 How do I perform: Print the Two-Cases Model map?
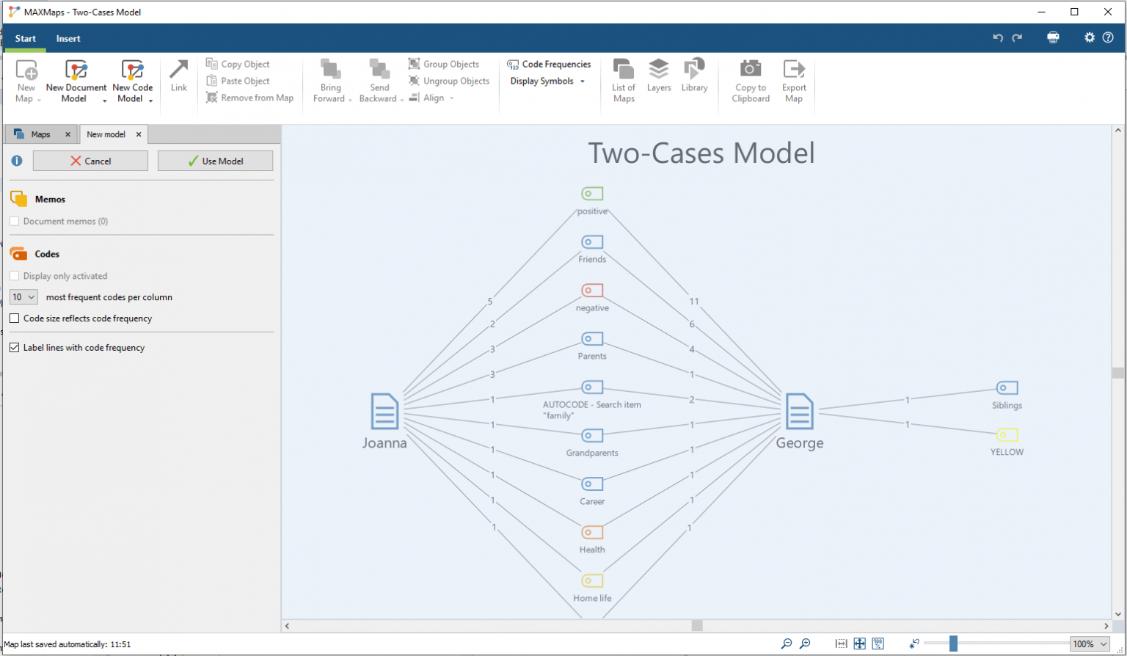(x=1053, y=37)
